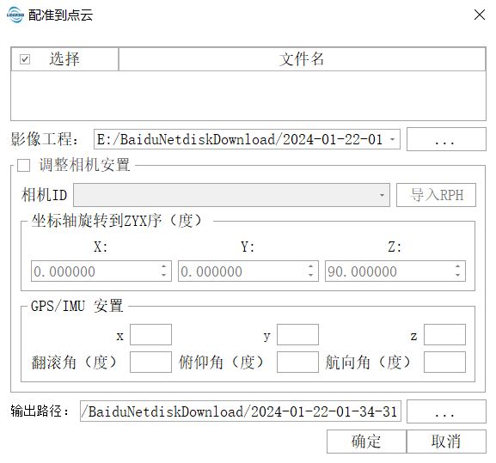
Task: Click the GPS/IMU z offset field
Action: coord(444,334)
